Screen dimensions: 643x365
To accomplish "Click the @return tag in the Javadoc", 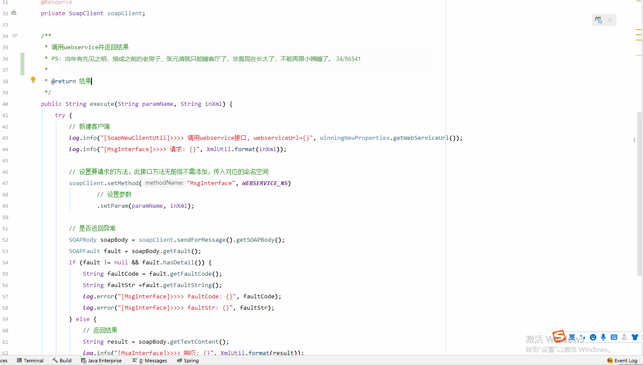I will click(x=64, y=81).
